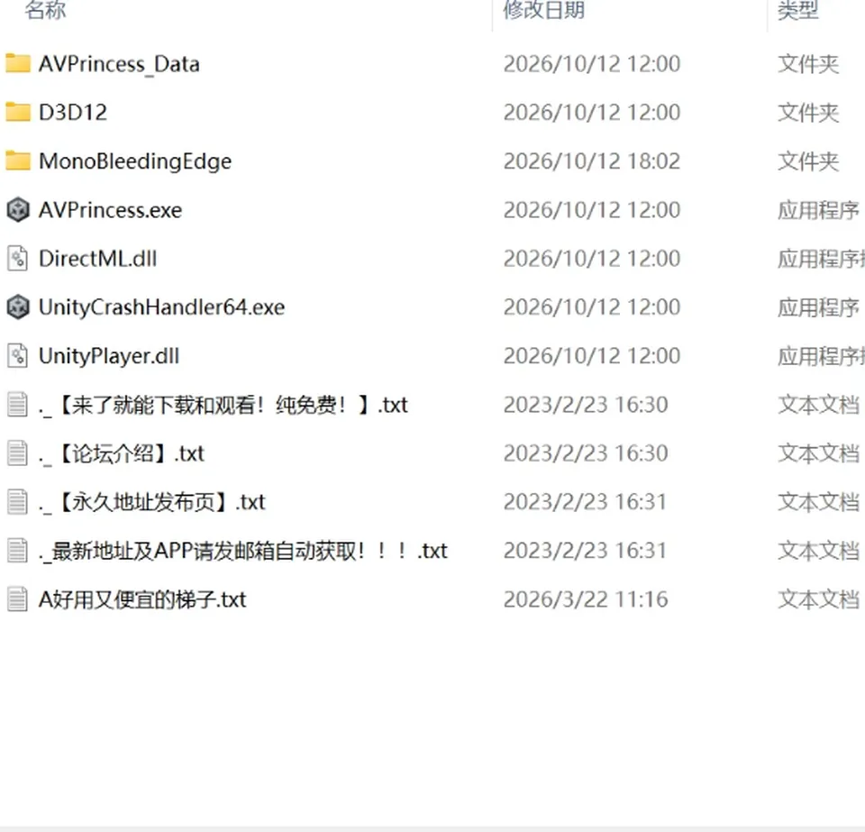Select the A好用又便宜的梯子.txt file name

142,599
